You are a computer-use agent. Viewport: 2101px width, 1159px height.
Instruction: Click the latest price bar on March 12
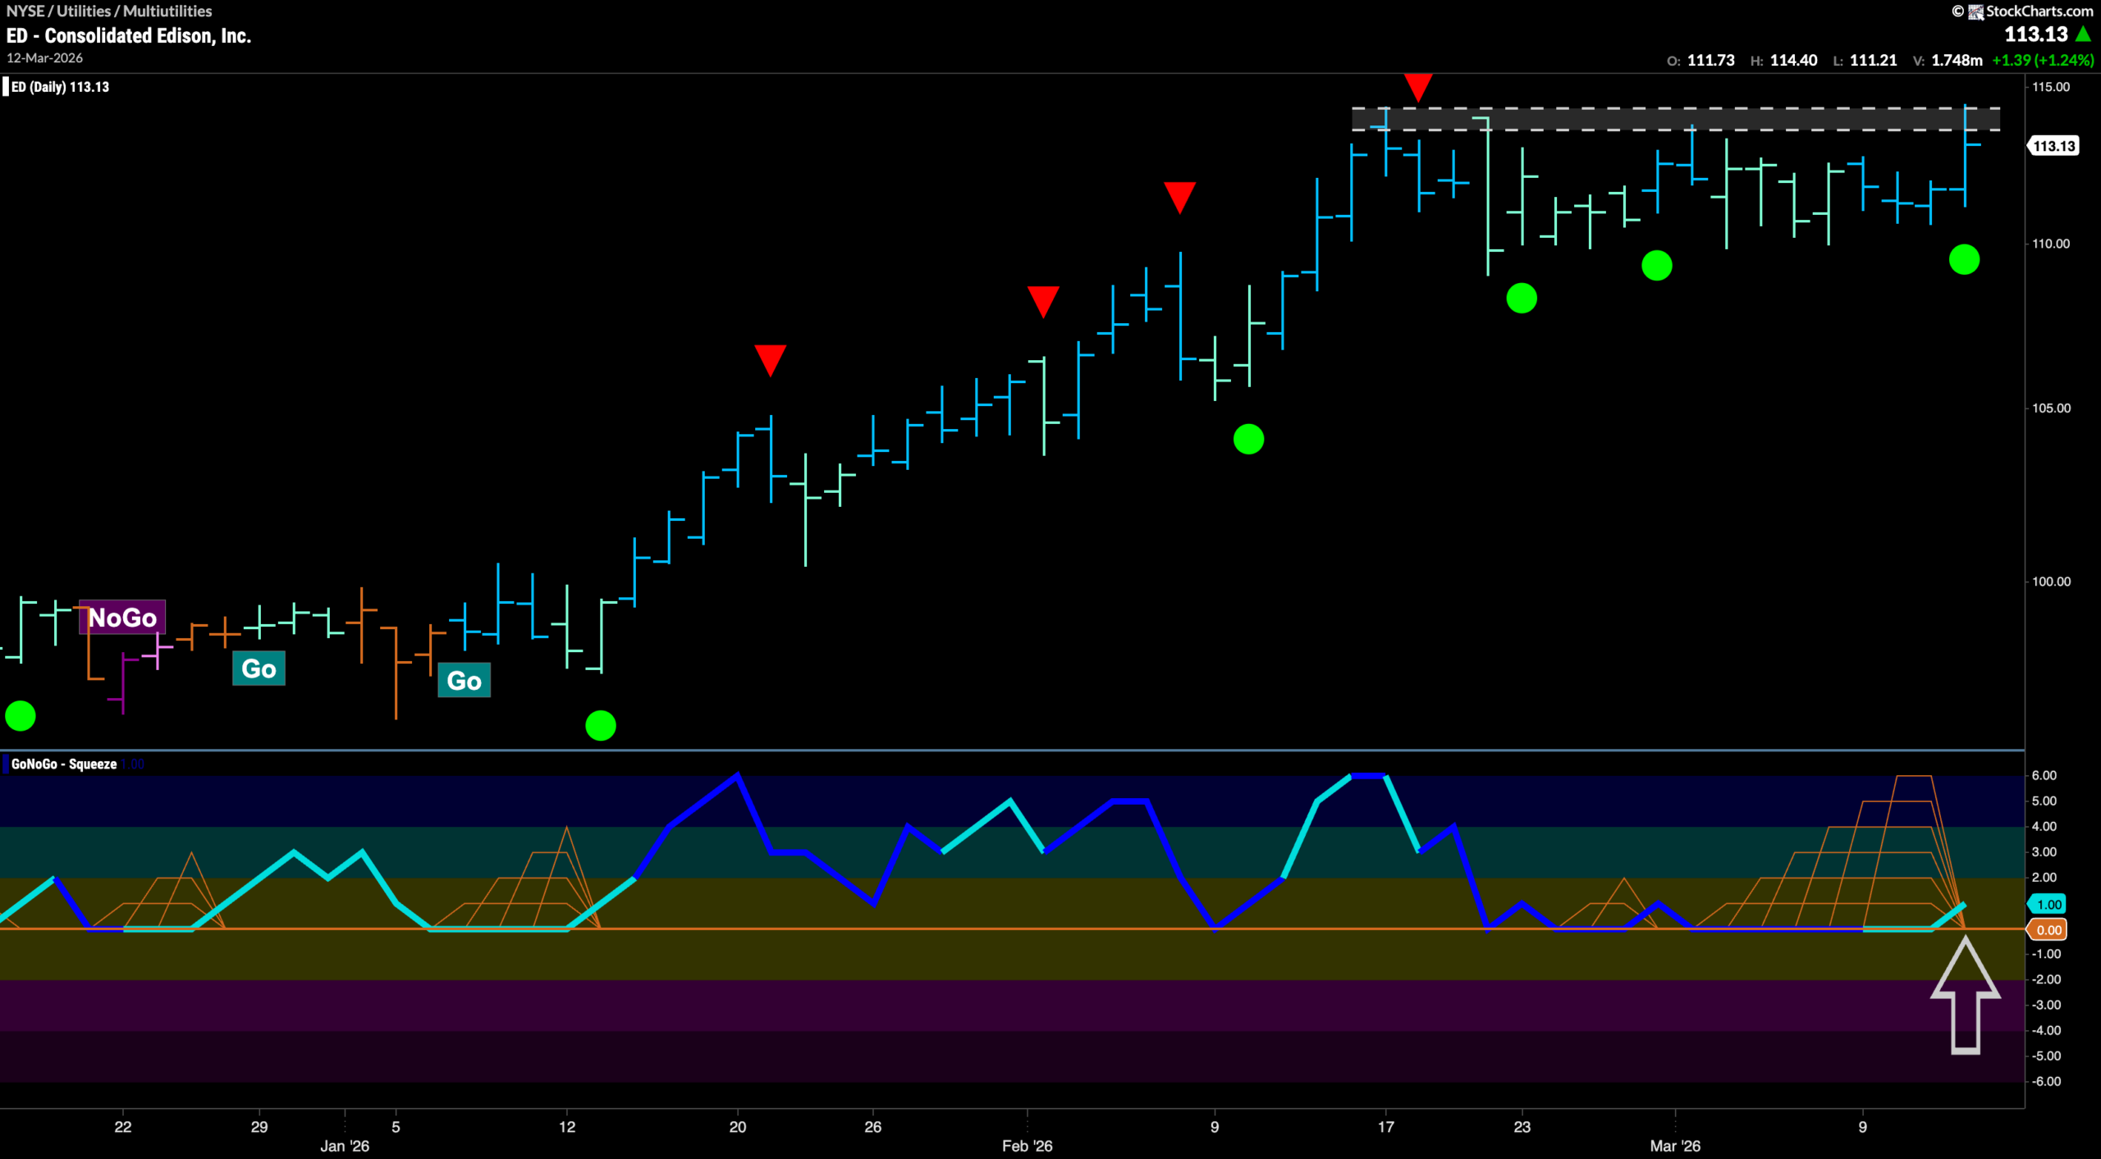(1966, 155)
